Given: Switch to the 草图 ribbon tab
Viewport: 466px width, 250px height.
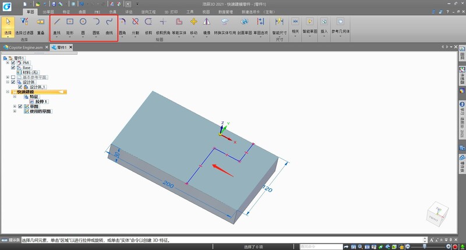Looking at the screenshot, I should [x=30, y=12].
